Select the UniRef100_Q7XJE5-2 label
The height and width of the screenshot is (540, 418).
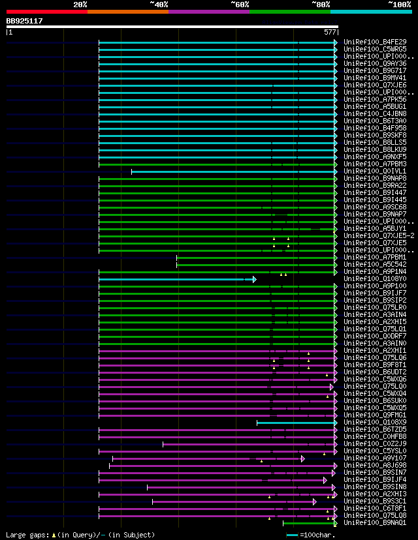click(379, 236)
